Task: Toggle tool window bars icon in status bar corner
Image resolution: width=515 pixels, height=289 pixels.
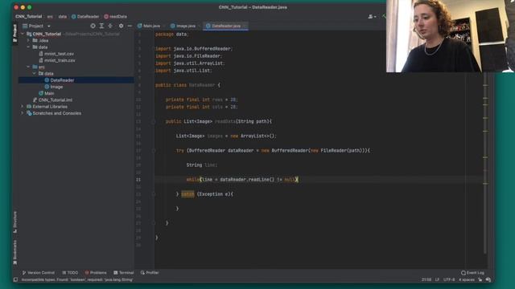Action: [15, 279]
